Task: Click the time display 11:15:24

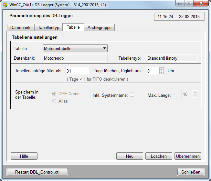Action: pyautogui.click(x=165, y=16)
